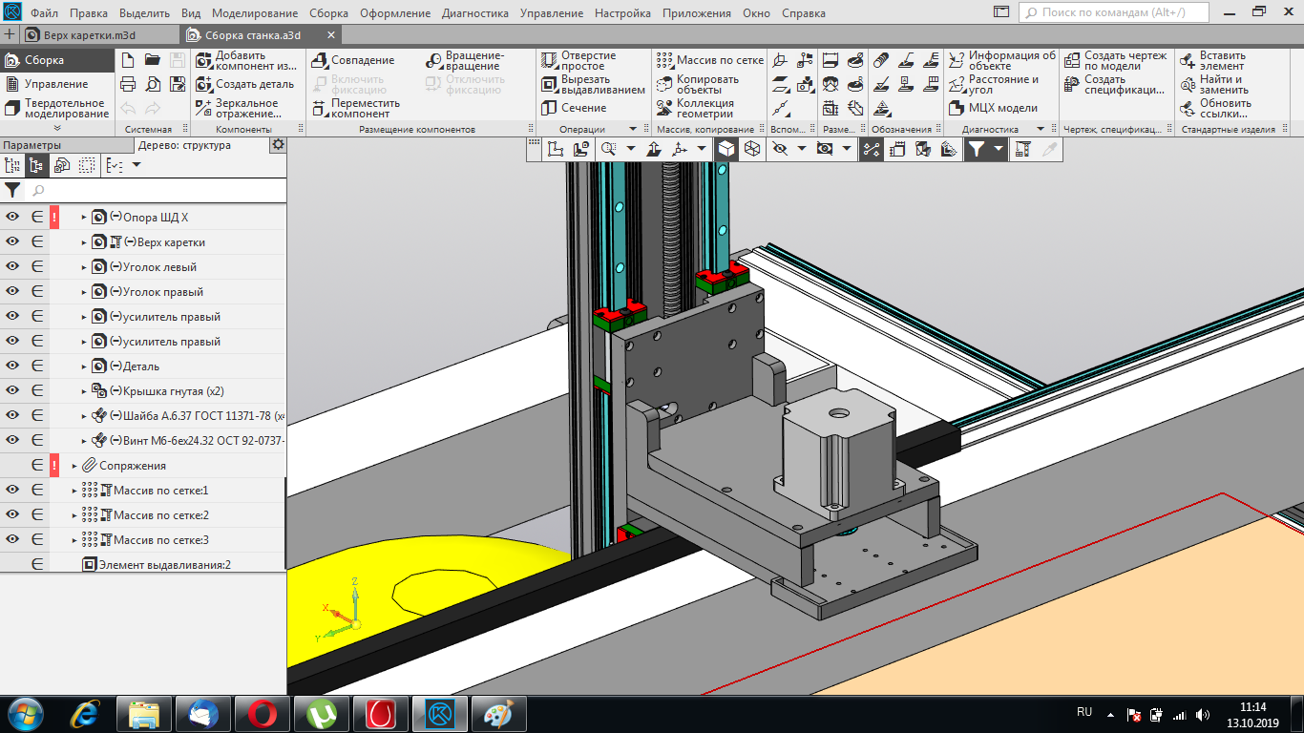Viewport: 1304px width, 733px height.
Task: Toggle visibility of Деталь component
Action: [13, 366]
